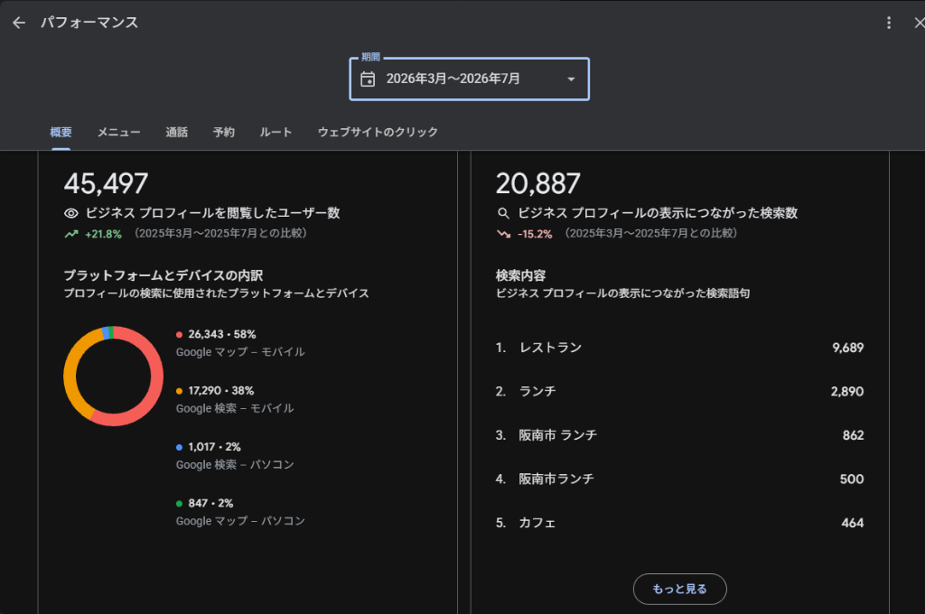Click the red Google マップ – モバイル legend dot
The width and height of the screenshot is (925, 614).
coord(179,334)
